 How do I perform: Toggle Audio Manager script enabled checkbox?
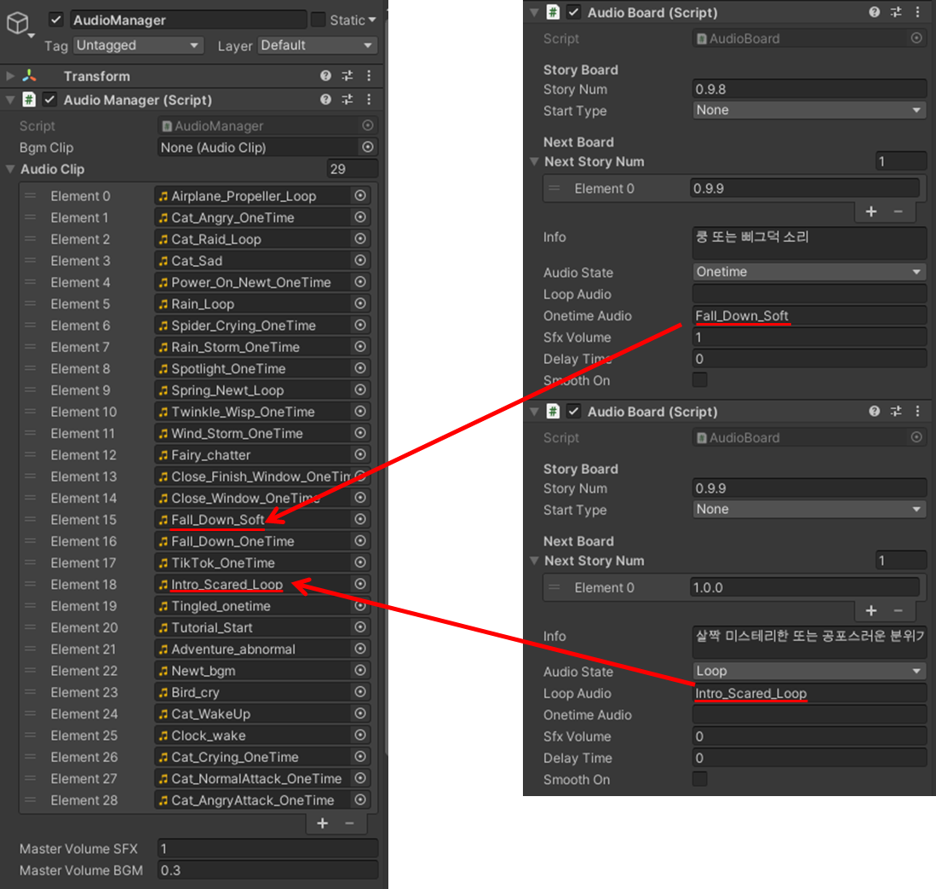pyautogui.click(x=49, y=99)
